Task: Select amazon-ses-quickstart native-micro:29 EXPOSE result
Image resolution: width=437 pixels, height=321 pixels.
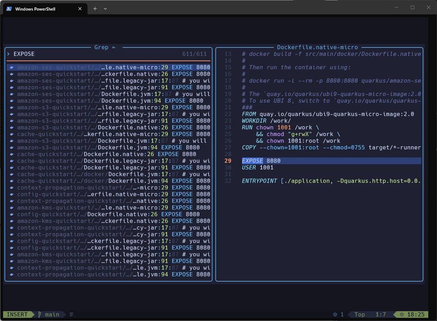Action: tap(109, 67)
